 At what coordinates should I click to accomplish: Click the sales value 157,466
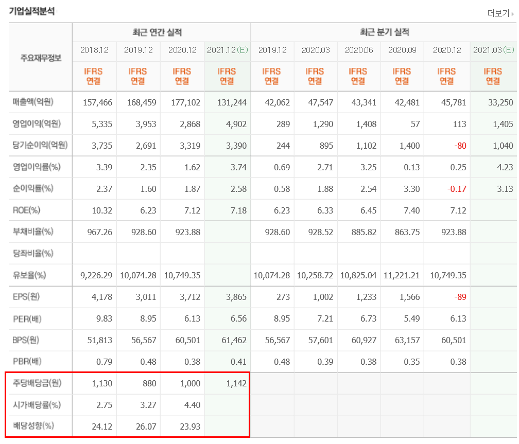pyautogui.click(x=98, y=102)
